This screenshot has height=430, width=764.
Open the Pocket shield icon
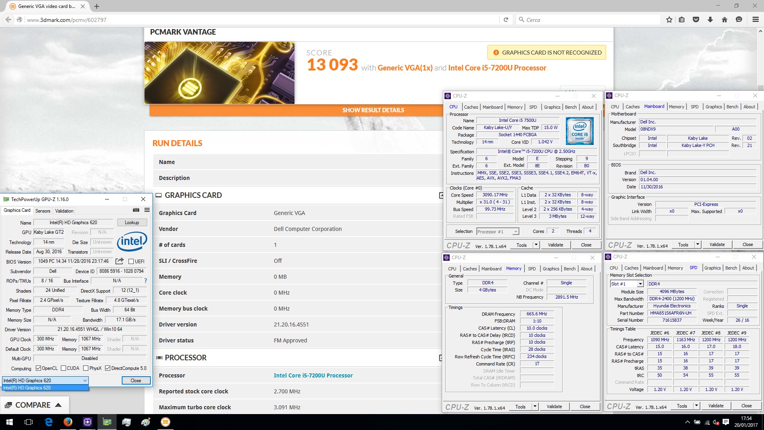pos(696,20)
